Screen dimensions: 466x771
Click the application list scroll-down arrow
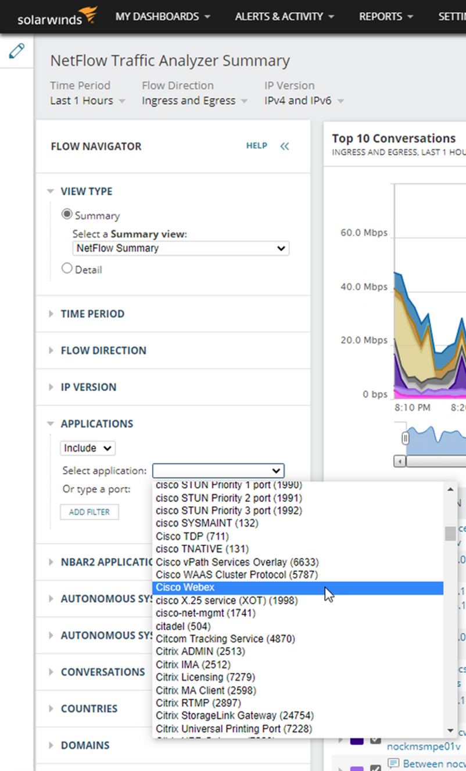pyautogui.click(x=450, y=730)
